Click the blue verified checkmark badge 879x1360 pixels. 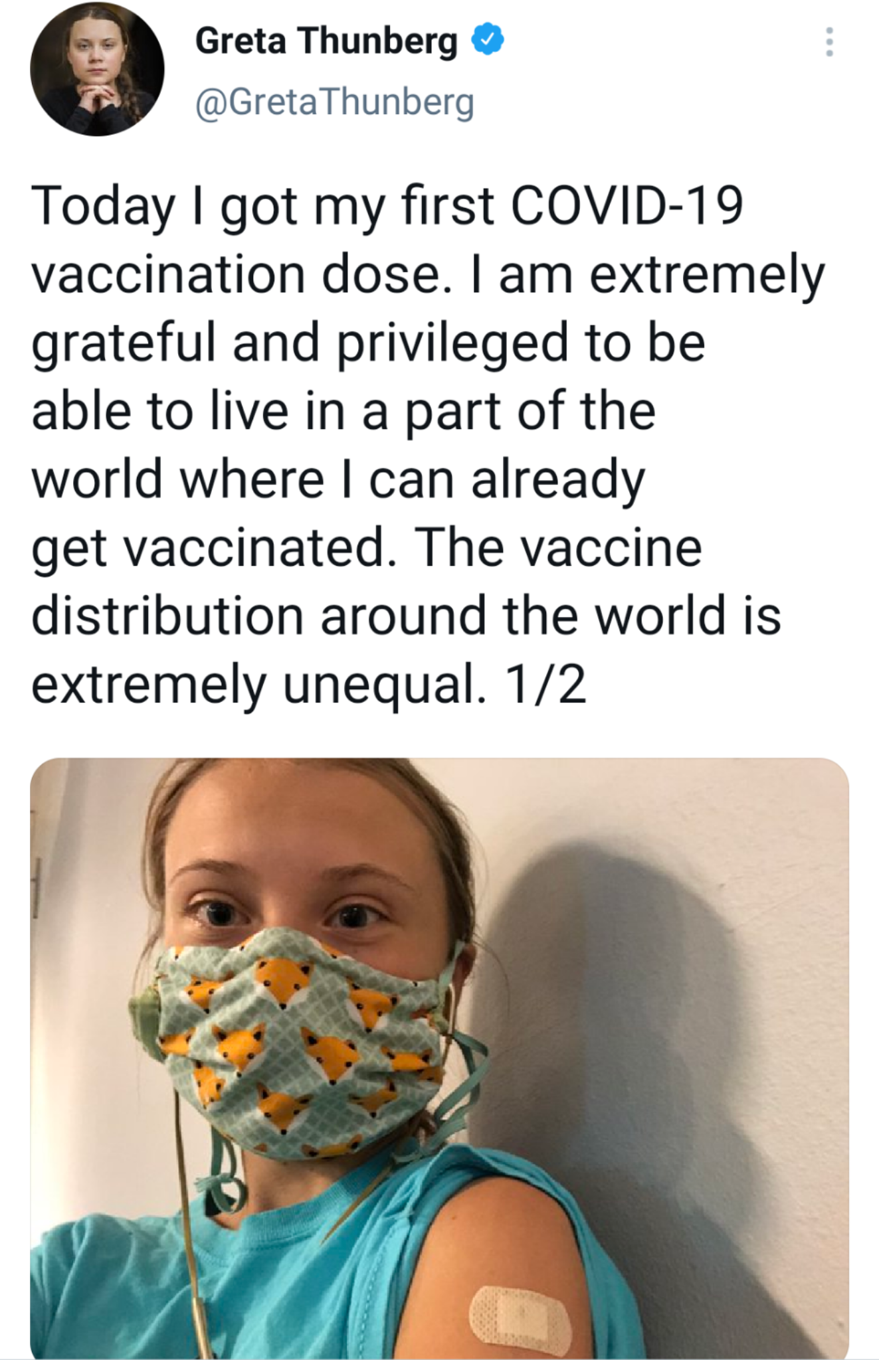(x=488, y=41)
